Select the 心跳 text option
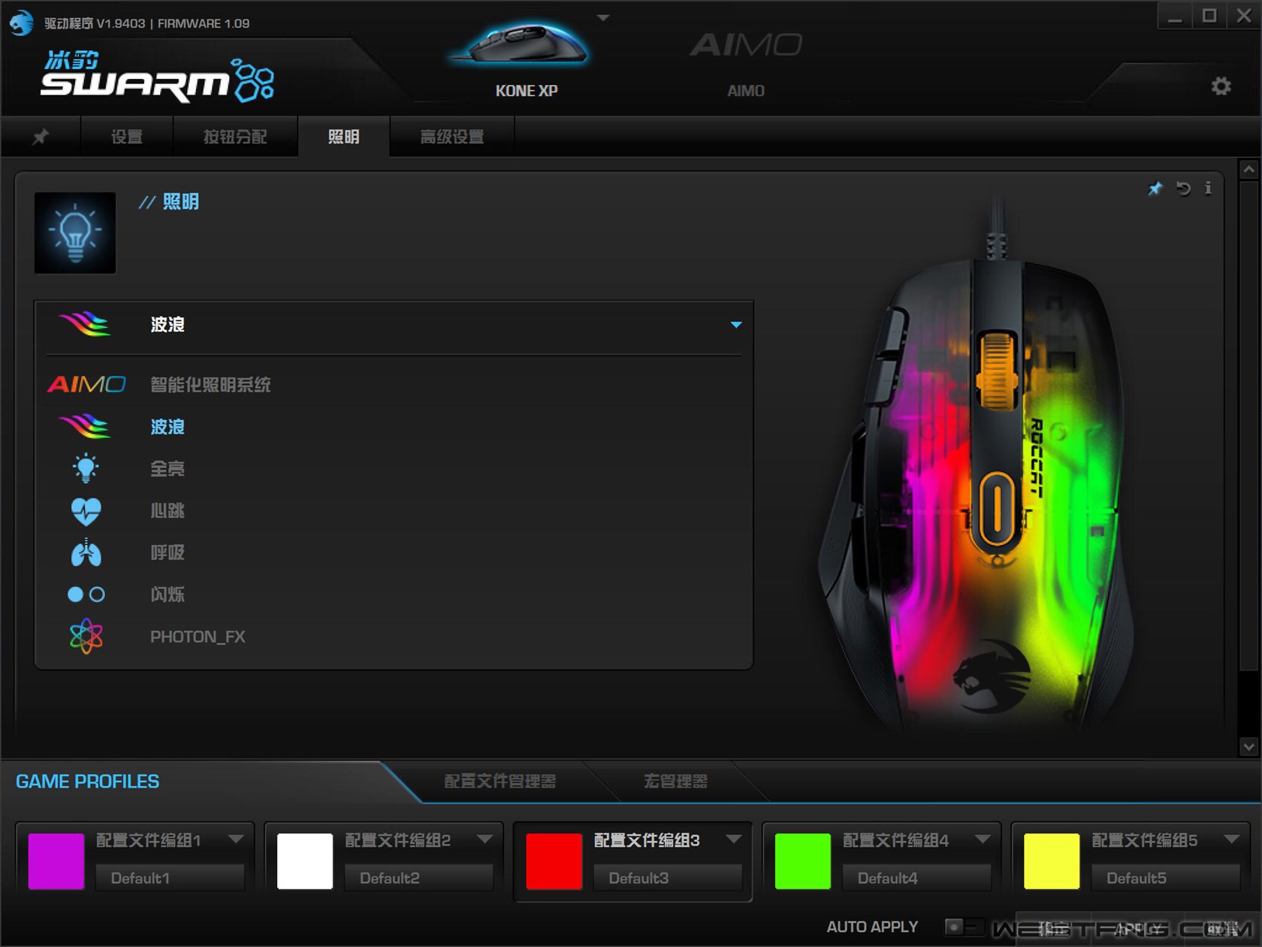The image size is (1262, 947). [x=168, y=511]
